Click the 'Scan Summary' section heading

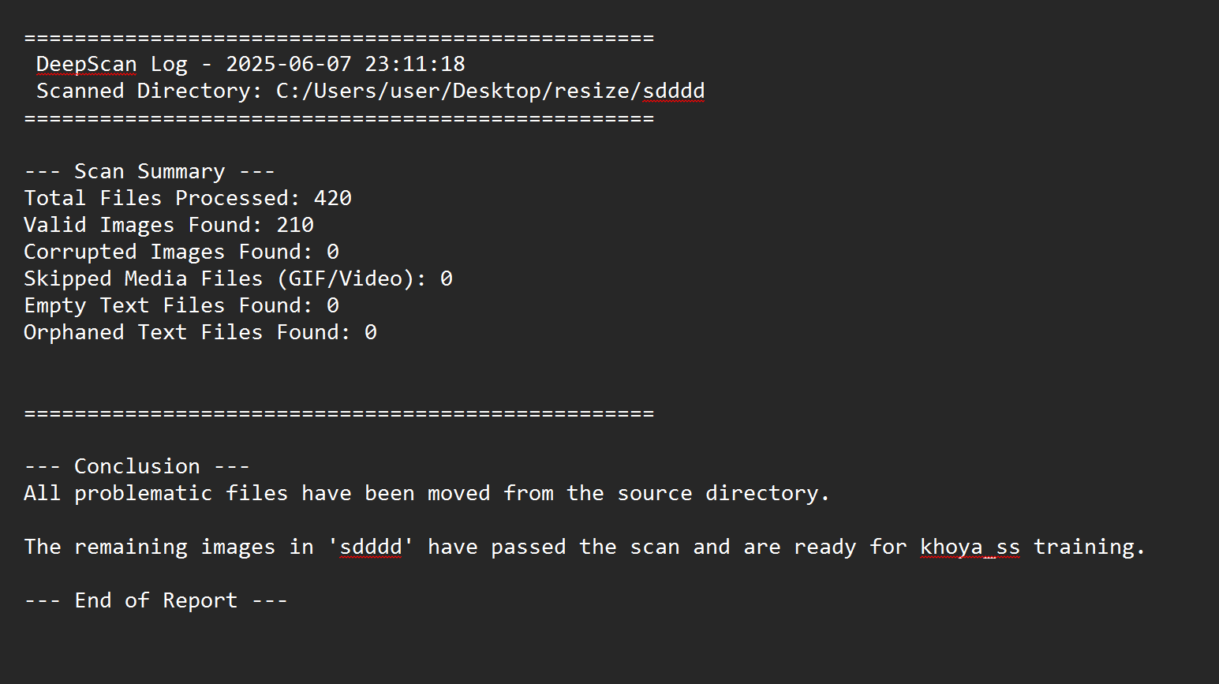pos(149,171)
